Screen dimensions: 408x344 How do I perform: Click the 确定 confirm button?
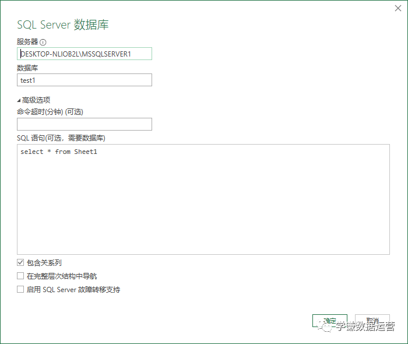[x=330, y=321]
